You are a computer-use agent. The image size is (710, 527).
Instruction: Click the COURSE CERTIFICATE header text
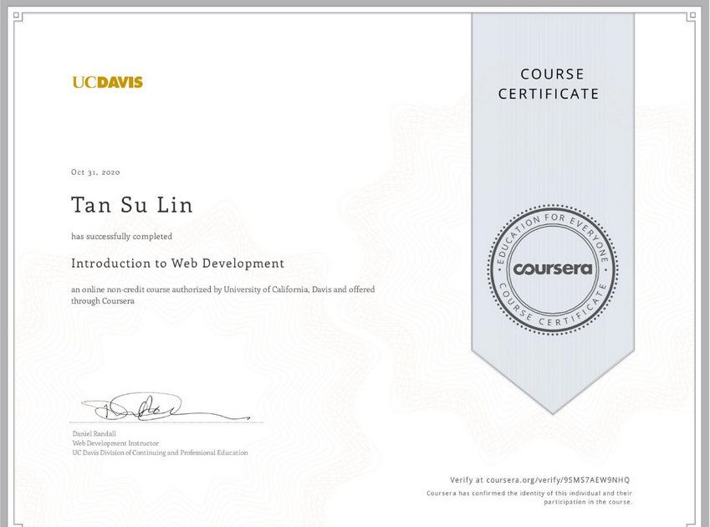pos(550,84)
